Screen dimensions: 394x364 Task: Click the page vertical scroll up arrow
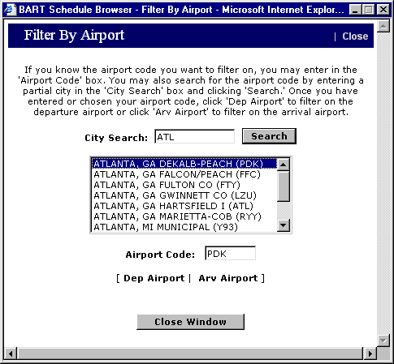pos(383,26)
